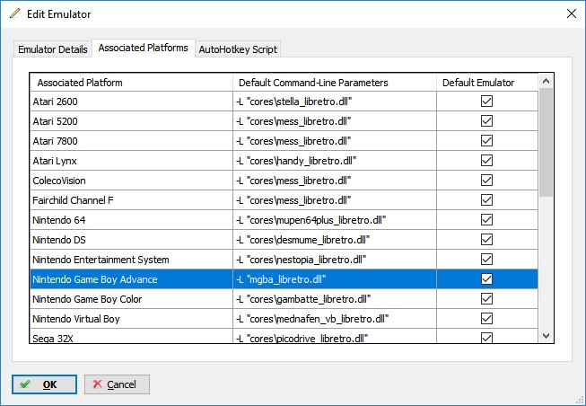Click the stella_libretro.dll parameter cell

(x=335, y=101)
